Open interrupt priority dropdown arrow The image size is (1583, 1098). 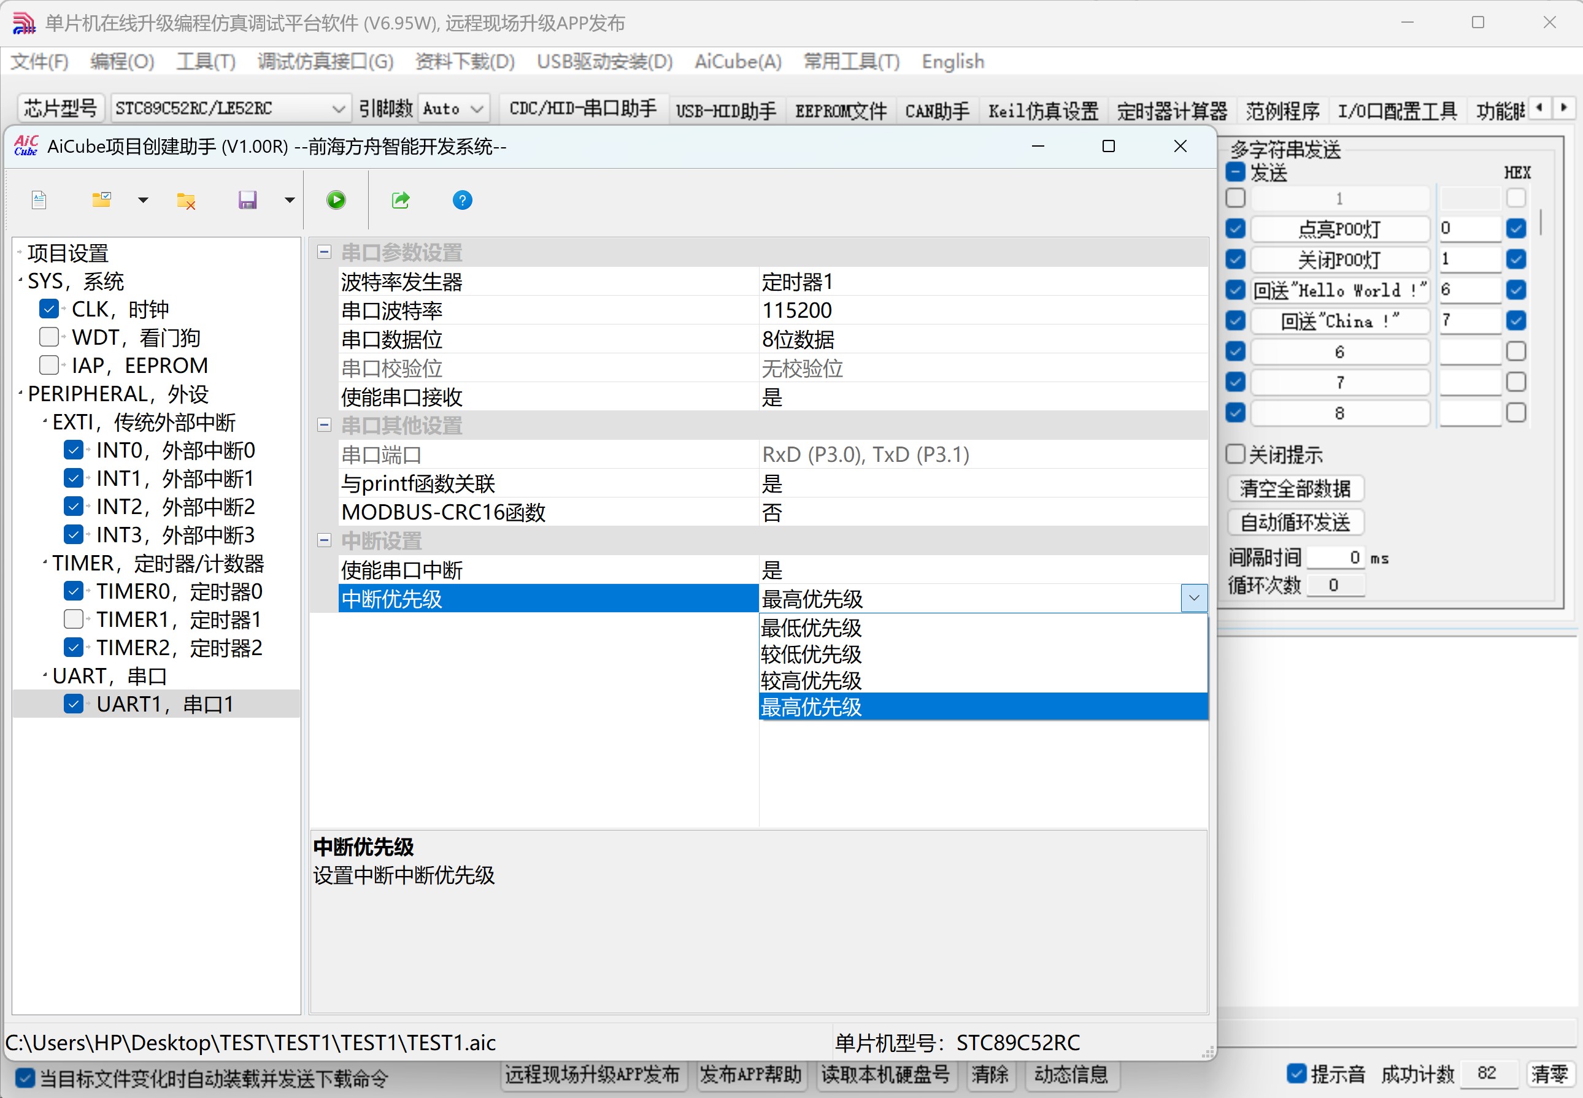[1194, 599]
